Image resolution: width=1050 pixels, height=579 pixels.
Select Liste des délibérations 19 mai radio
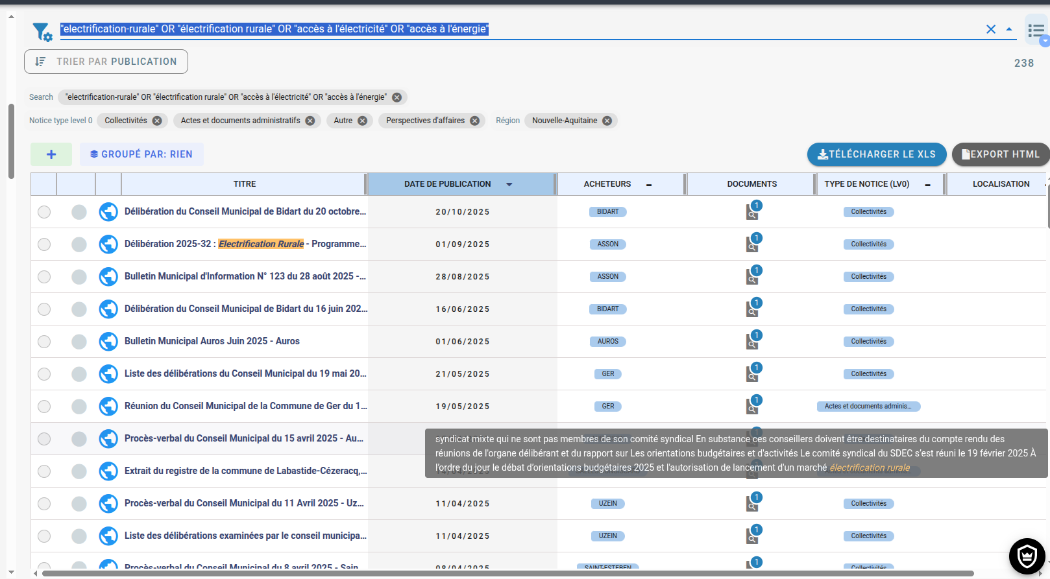click(44, 374)
